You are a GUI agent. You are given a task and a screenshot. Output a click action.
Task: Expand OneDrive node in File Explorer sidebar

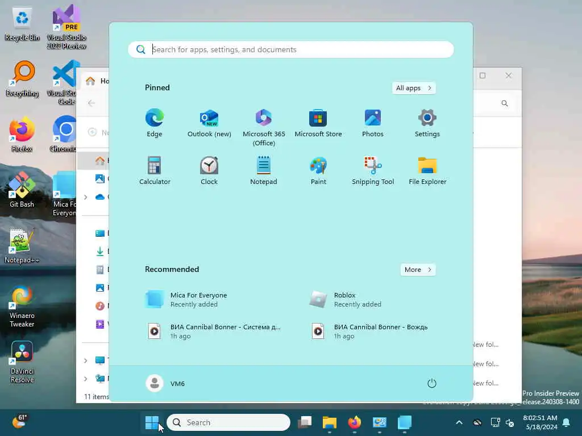(86, 197)
